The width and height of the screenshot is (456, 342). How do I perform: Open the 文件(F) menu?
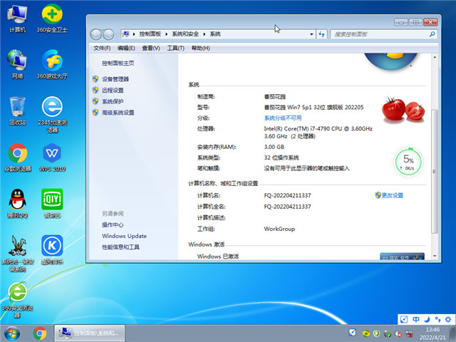[x=102, y=48]
